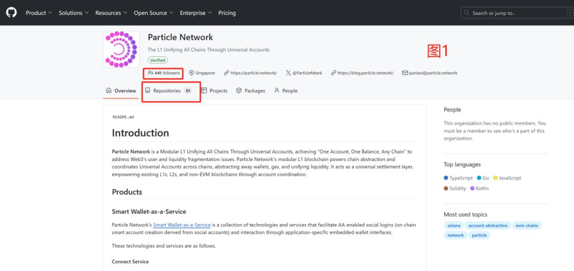Image resolution: width=574 pixels, height=271 pixels.
Task: Expand the Solutions dropdown menu
Action: [74, 13]
